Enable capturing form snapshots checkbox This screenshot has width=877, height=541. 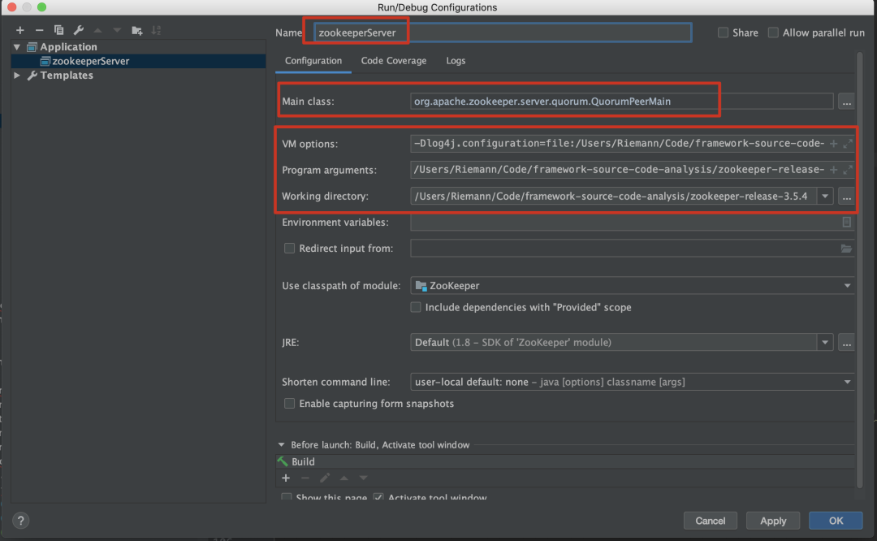289,404
